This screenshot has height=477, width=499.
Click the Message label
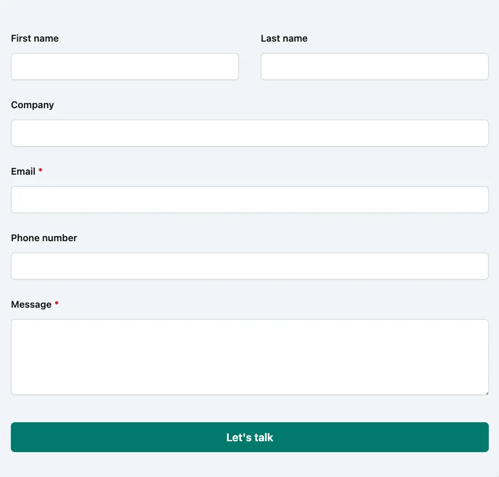coord(31,305)
